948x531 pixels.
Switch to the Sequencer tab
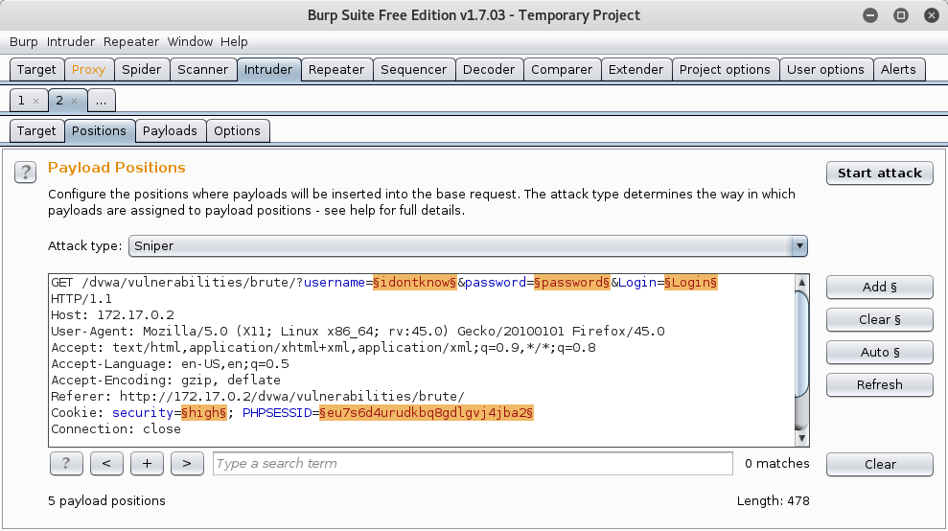[x=413, y=70]
